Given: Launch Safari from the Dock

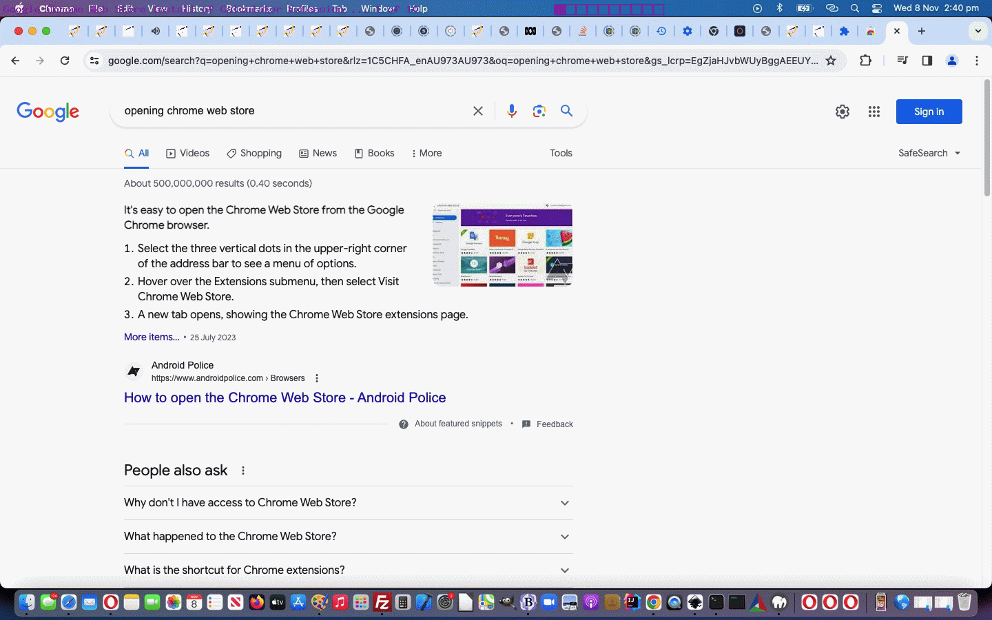Looking at the screenshot, I should pos(69,603).
